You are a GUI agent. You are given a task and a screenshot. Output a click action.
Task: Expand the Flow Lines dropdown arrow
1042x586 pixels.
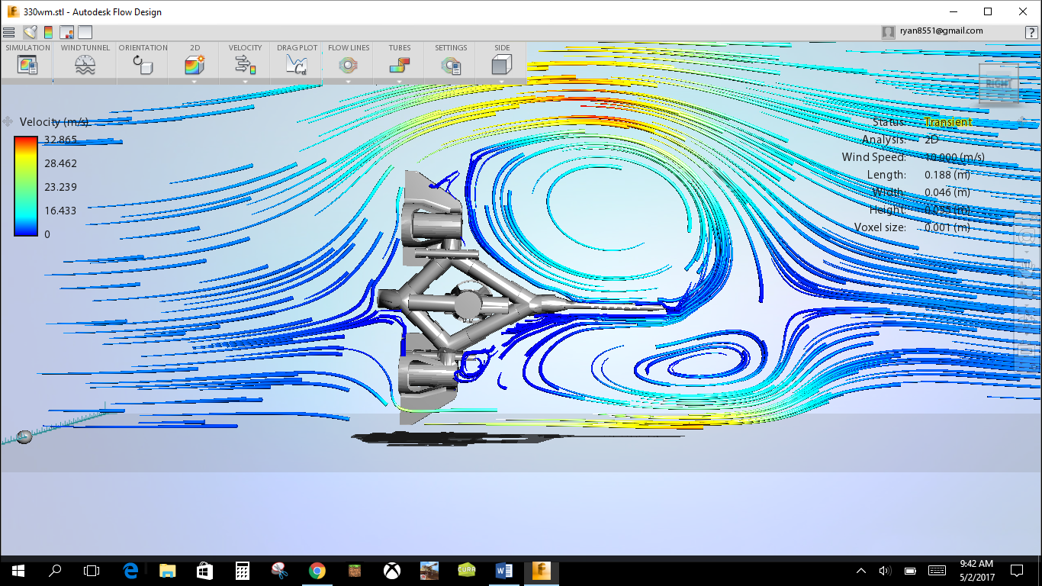[349, 81]
